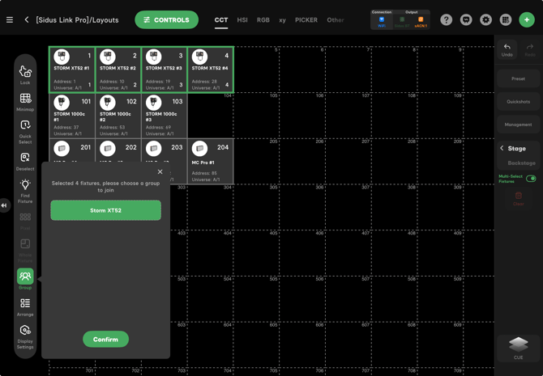Screen dimensions: 543x376
Task: Open the hamburger menu
Action: 10,19
